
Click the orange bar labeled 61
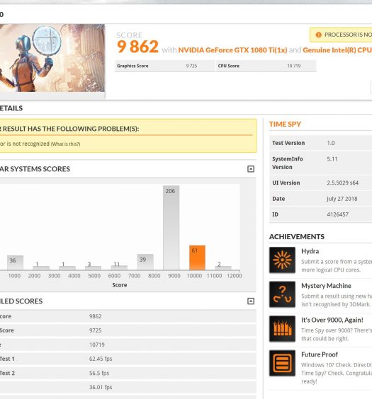[197, 258]
